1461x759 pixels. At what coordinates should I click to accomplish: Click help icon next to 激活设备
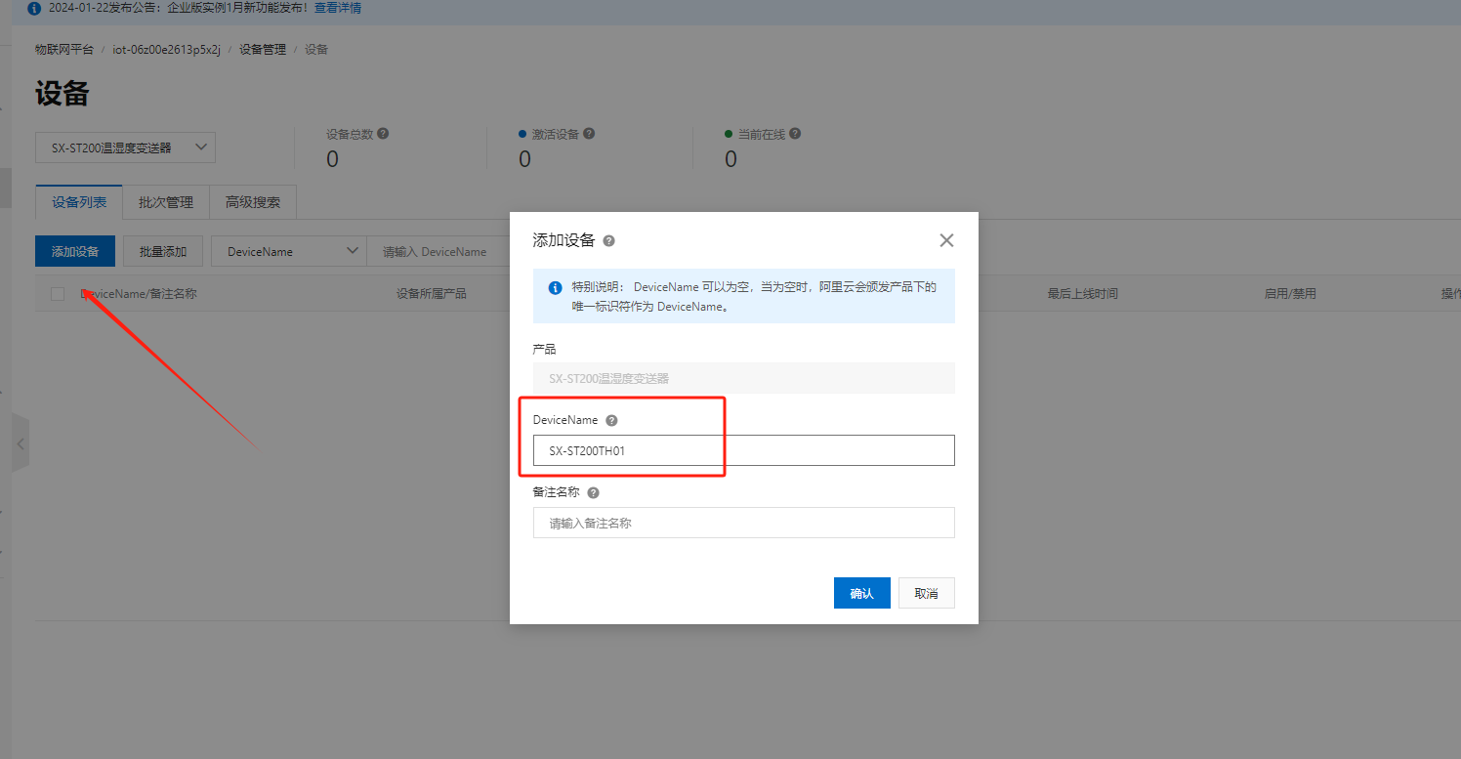pyautogui.click(x=589, y=134)
